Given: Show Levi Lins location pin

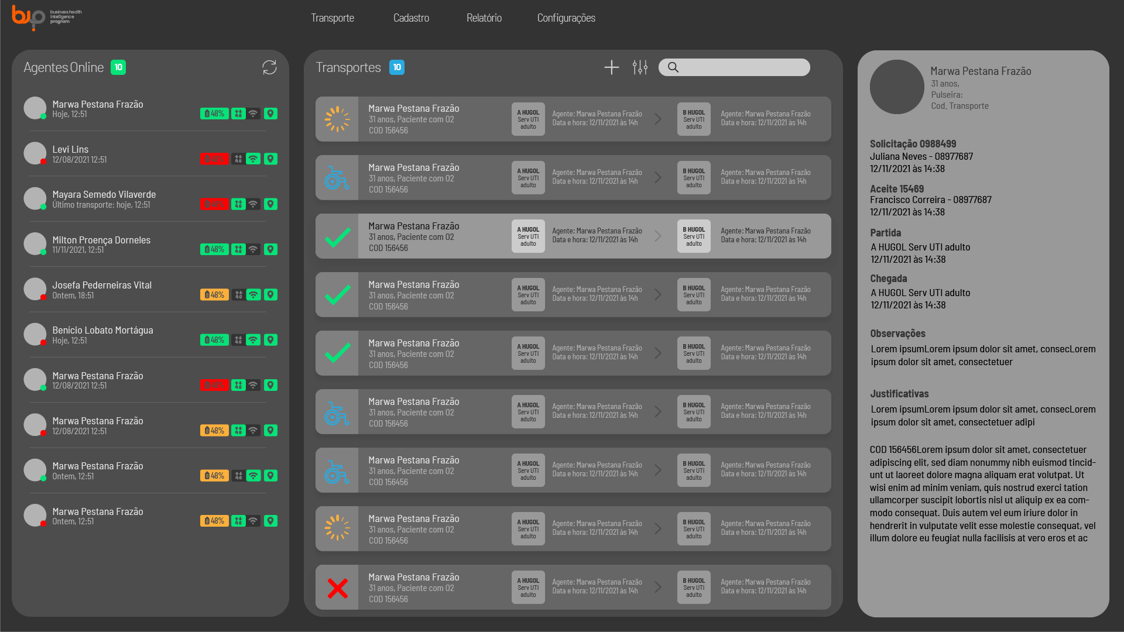Looking at the screenshot, I should (x=270, y=159).
